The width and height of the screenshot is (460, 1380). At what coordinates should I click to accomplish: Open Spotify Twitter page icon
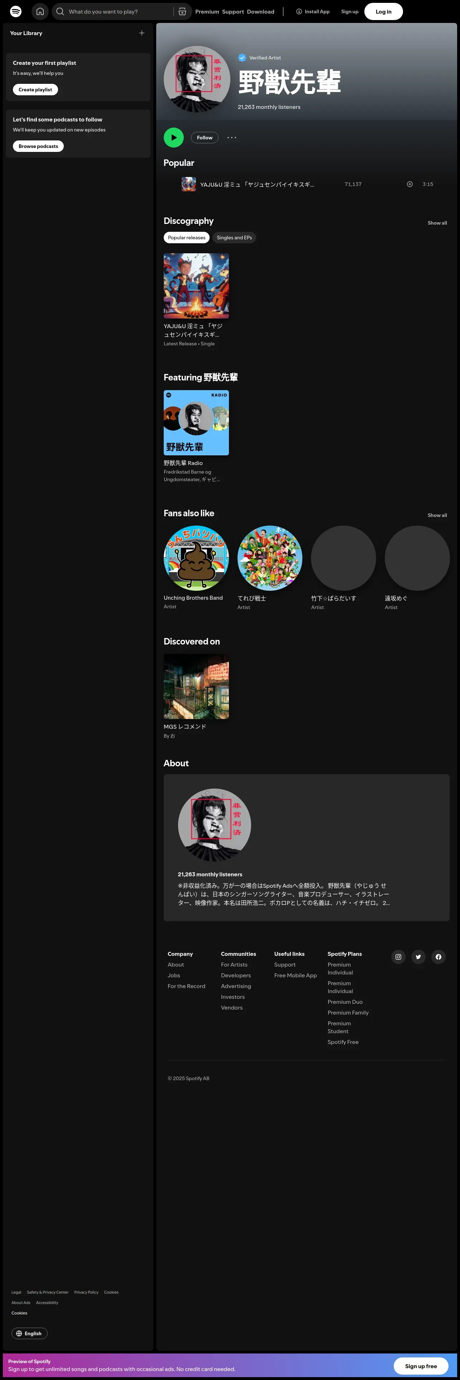[x=418, y=957]
